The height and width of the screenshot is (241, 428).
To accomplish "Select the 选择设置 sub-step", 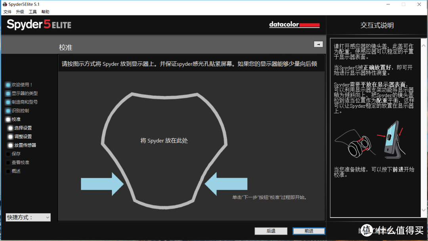I will (20, 128).
